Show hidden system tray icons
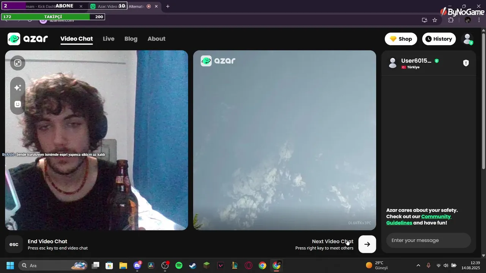 click(418, 265)
